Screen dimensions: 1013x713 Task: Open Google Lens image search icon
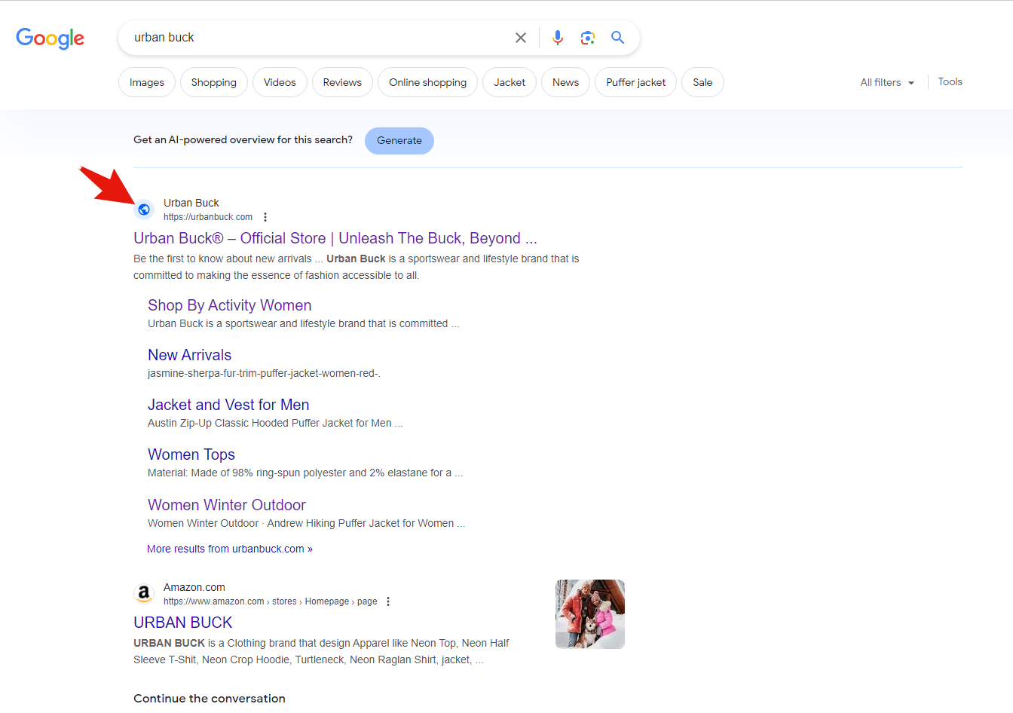(x=588, y=38)
